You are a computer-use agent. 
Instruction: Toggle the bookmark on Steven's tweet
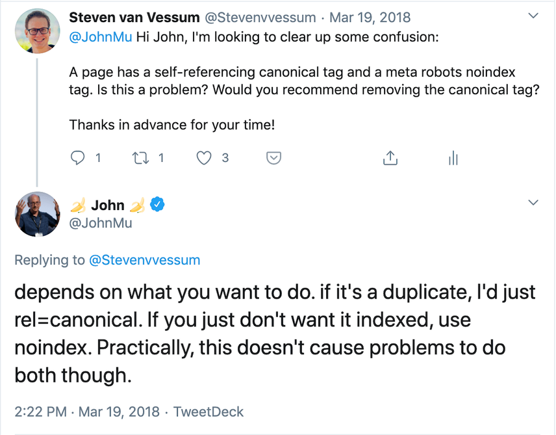coord(273,157)
